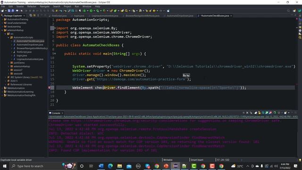Click the Clear Console icon
This screenshot has height=170, width=302.
256,113
